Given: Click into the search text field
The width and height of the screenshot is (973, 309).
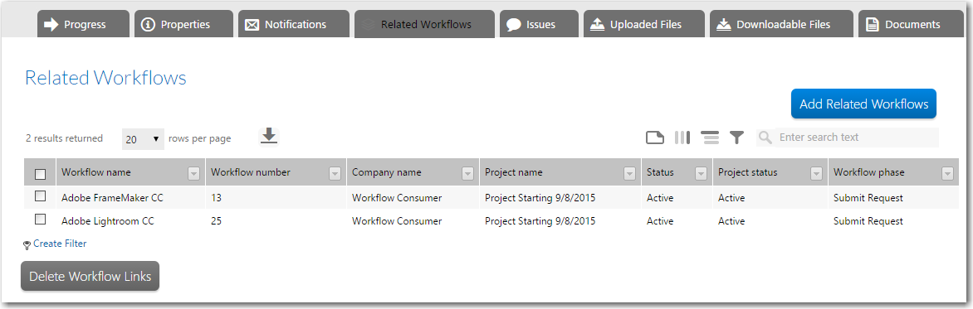Looking at the screenshot, I should coord(856,138).
